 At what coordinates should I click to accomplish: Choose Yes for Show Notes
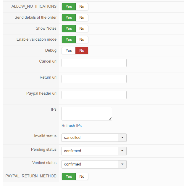(69, 28)
